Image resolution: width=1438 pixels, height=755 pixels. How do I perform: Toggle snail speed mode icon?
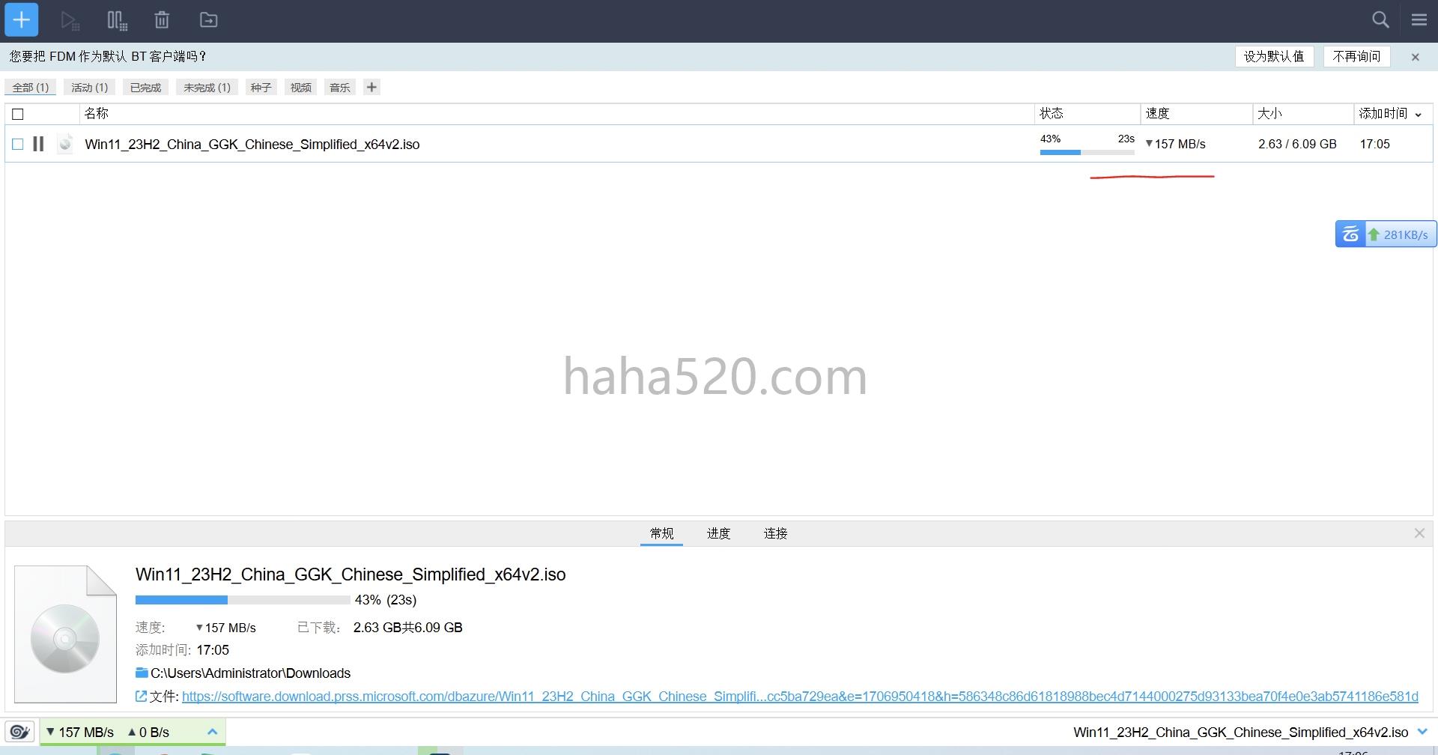tap(20, 732)
